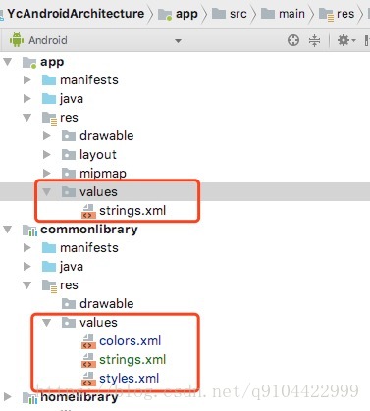Open strings.xml in app values
This screenshot has width=370, height=411.
132,211
